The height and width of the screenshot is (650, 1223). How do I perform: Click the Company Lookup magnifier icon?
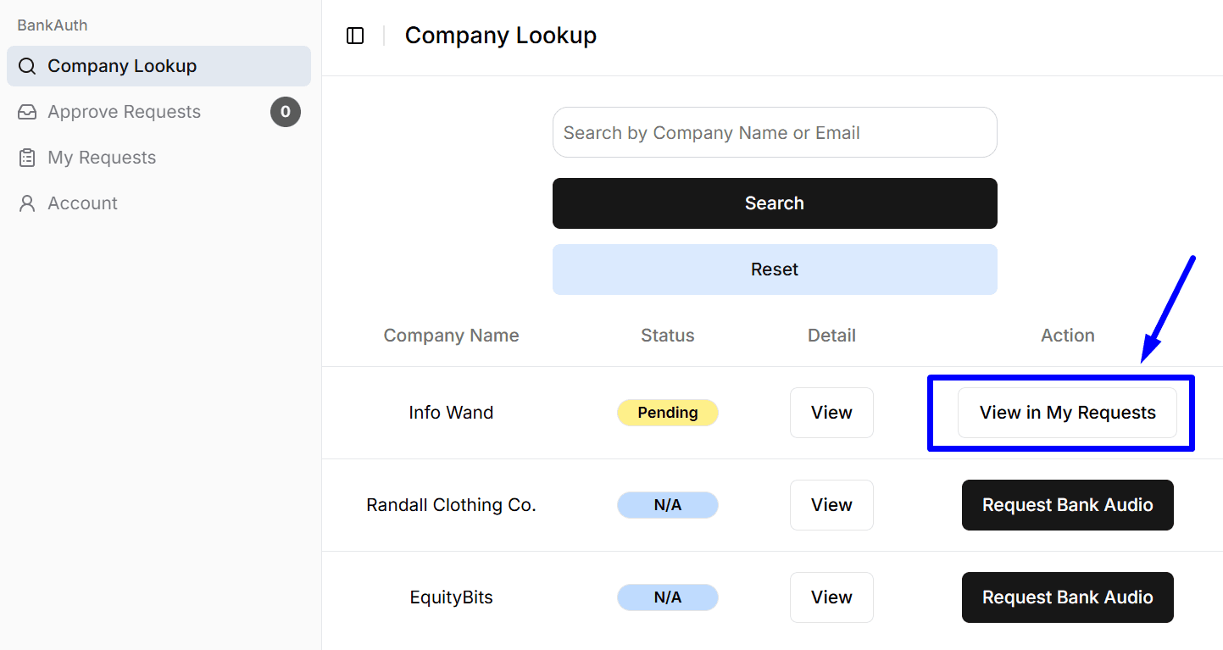[x=27, y=66]
